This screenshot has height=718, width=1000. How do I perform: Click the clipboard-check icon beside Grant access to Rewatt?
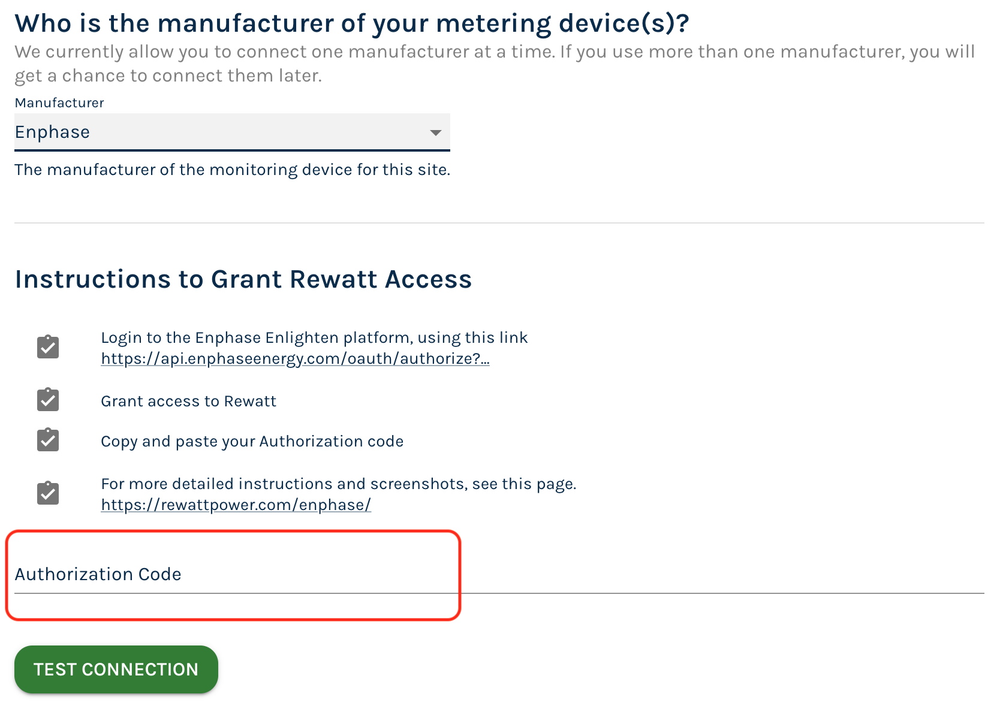(x=48, y=400)
